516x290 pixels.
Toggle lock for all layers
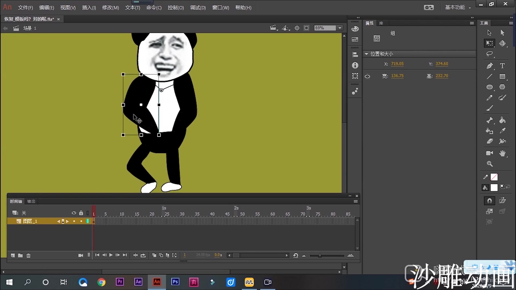click(81, 213)
